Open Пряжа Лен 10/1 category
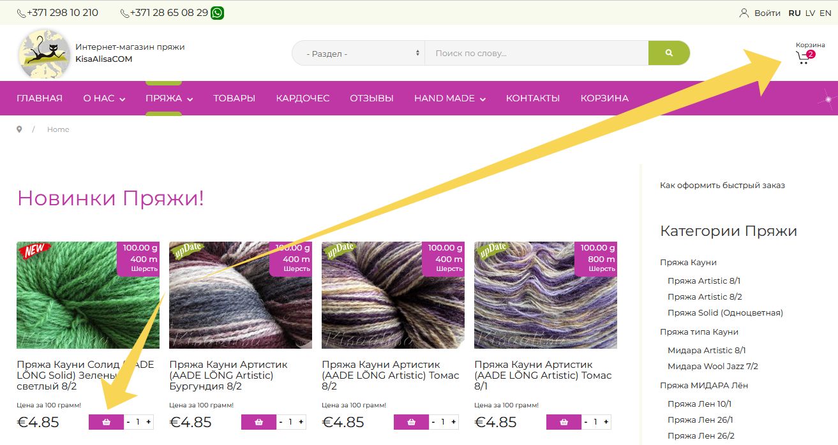The image size is (838, 445). (x=700, y=404)
